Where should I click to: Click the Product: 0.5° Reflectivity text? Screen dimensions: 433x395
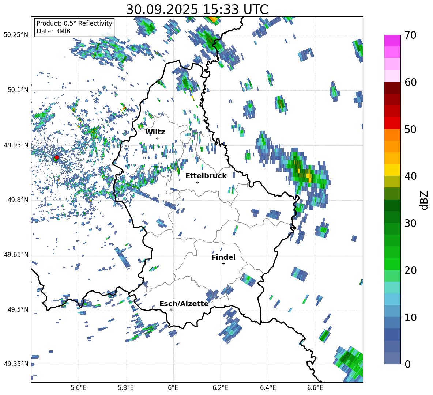pos(74,23)
